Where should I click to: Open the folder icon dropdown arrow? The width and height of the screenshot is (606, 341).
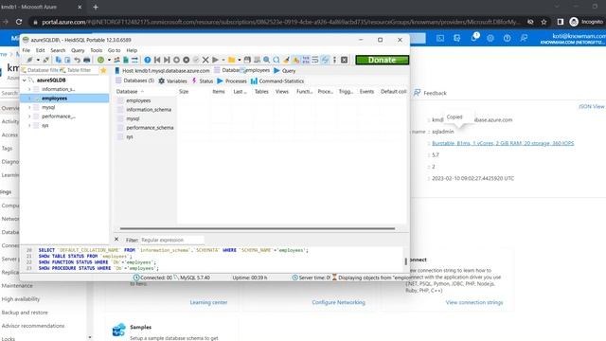click(x=240, y=60)
